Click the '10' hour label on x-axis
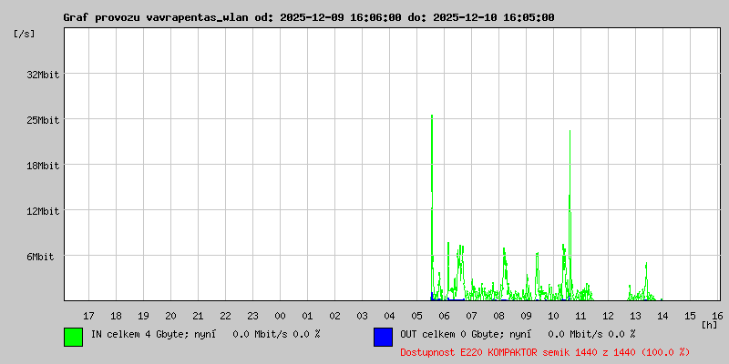Screen dimensions: 729x364 [x=553, y=316]
